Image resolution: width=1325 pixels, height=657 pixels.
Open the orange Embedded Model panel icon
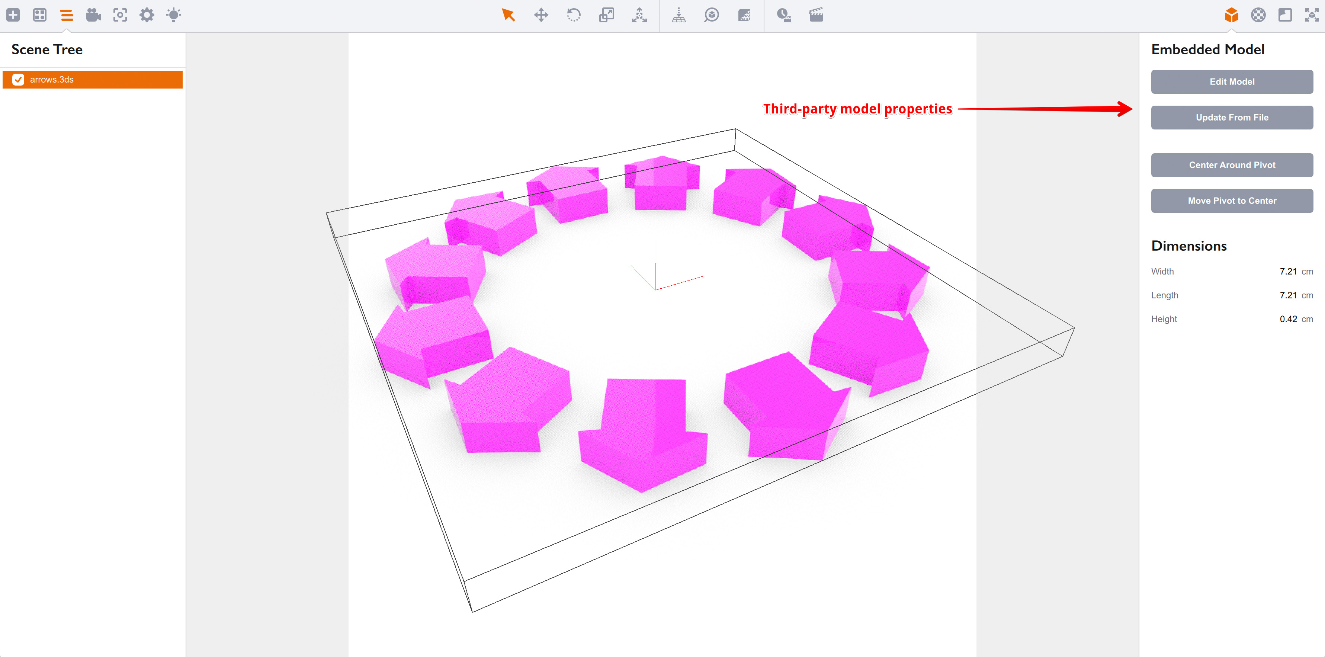point(1232,15)
